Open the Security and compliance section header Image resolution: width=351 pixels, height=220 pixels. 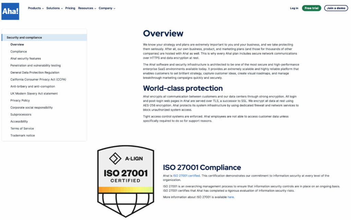click(24, 37)
